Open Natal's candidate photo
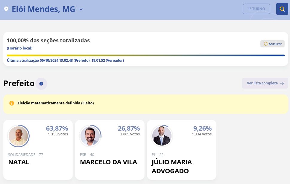This screenshot has width=290, height=184. (x=18, y=136)
